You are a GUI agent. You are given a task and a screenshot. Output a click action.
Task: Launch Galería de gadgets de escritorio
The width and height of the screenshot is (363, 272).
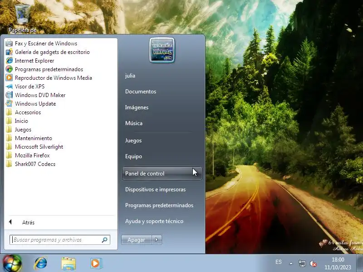[x=48, y=52]
